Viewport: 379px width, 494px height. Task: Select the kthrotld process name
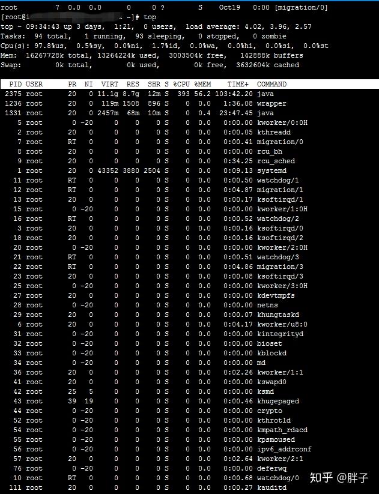(x=274, y=421)
